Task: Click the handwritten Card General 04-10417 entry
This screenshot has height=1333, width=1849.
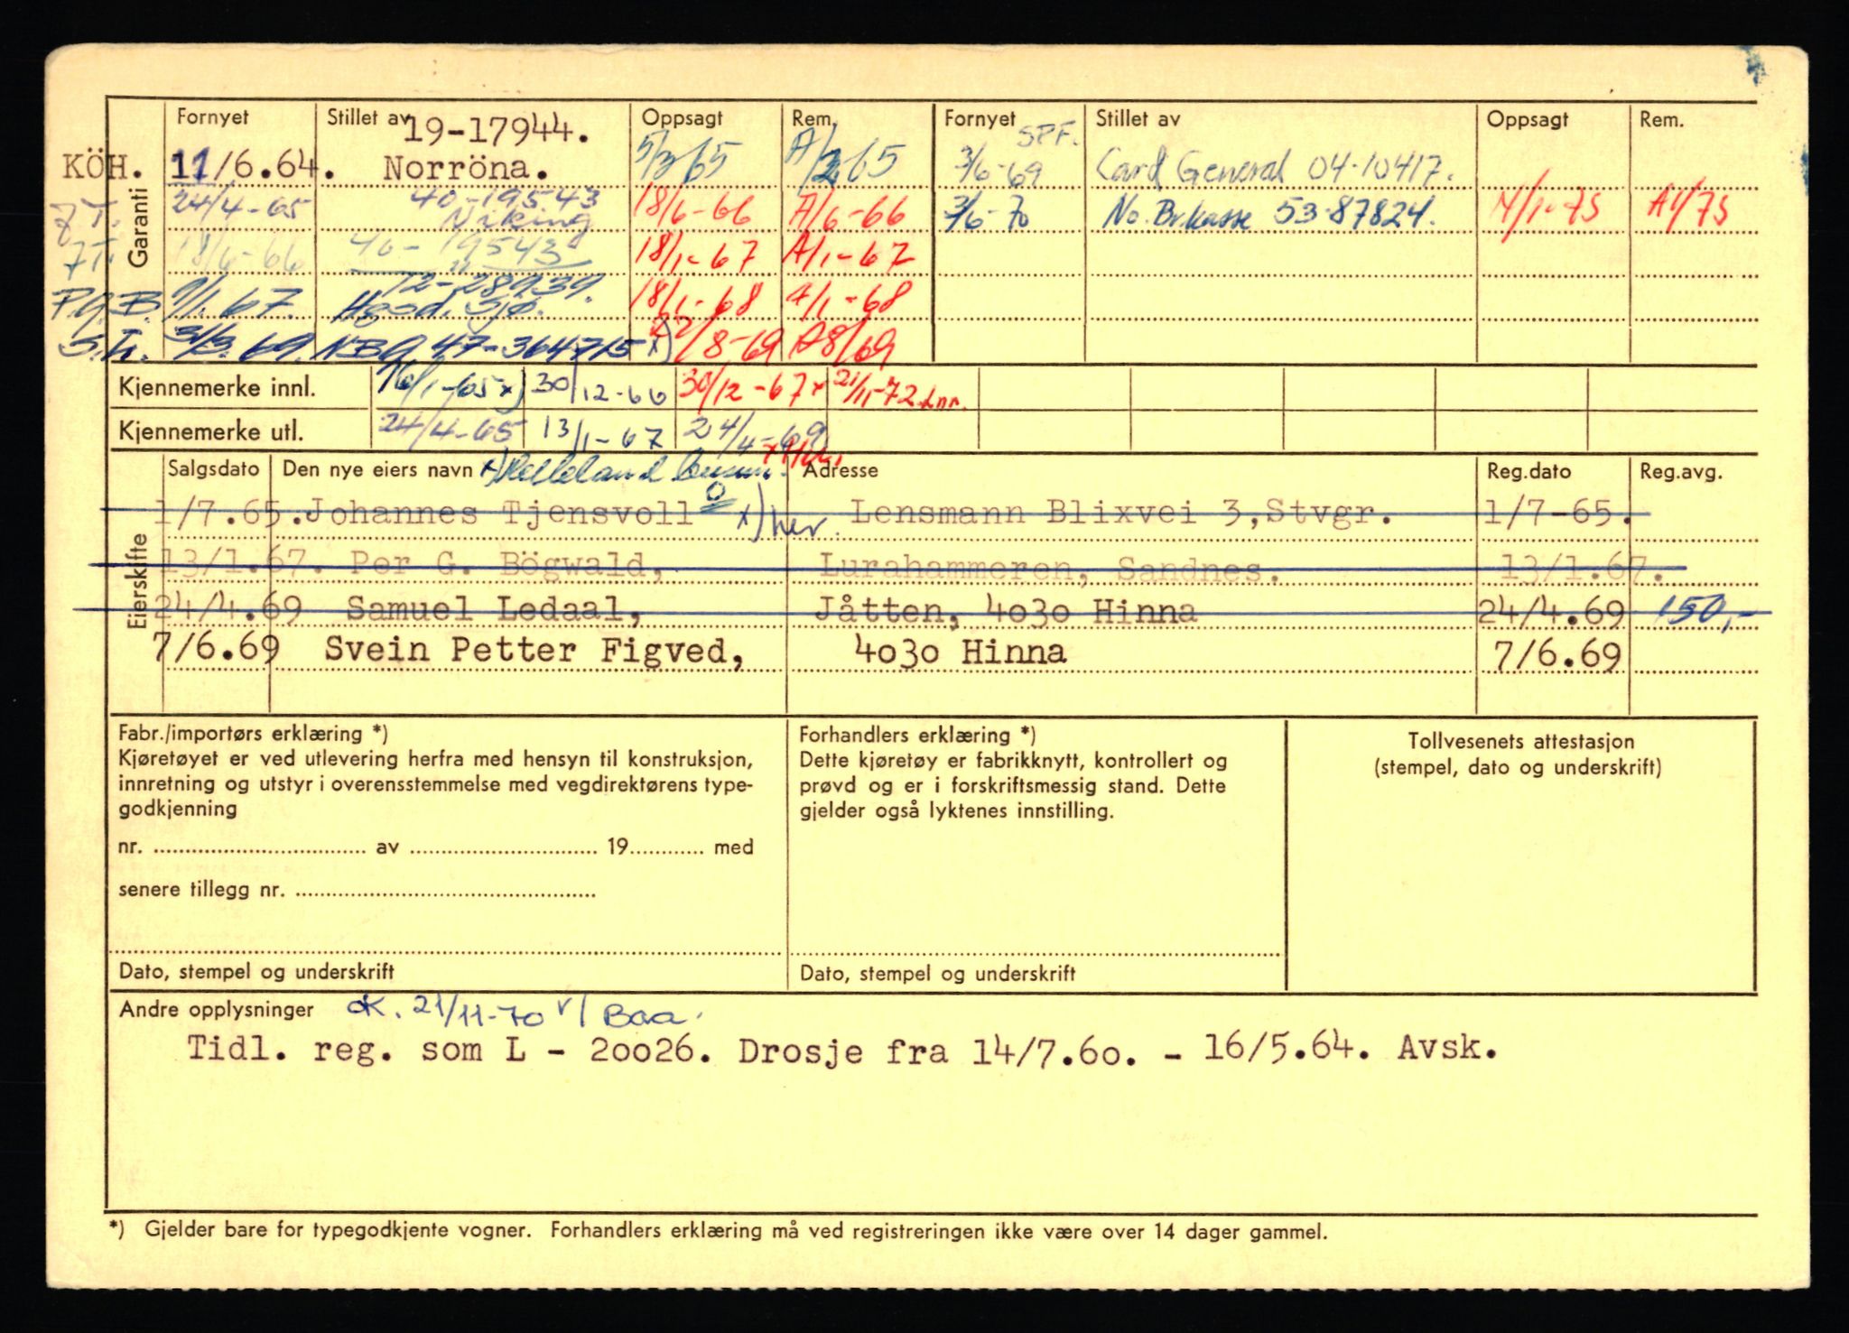Action: (x=1274, y=168)
